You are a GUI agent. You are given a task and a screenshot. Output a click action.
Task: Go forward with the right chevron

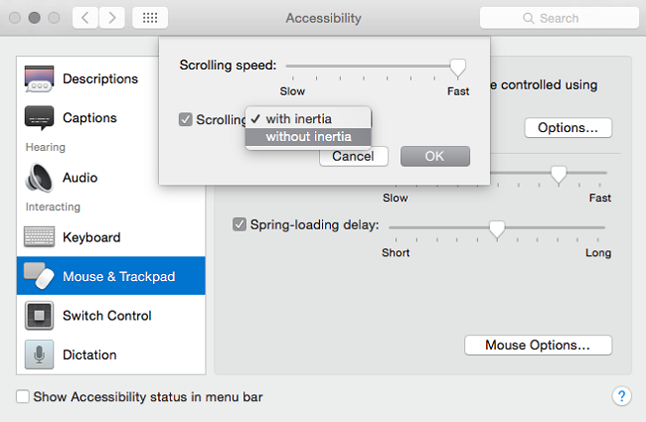[111, 18]
